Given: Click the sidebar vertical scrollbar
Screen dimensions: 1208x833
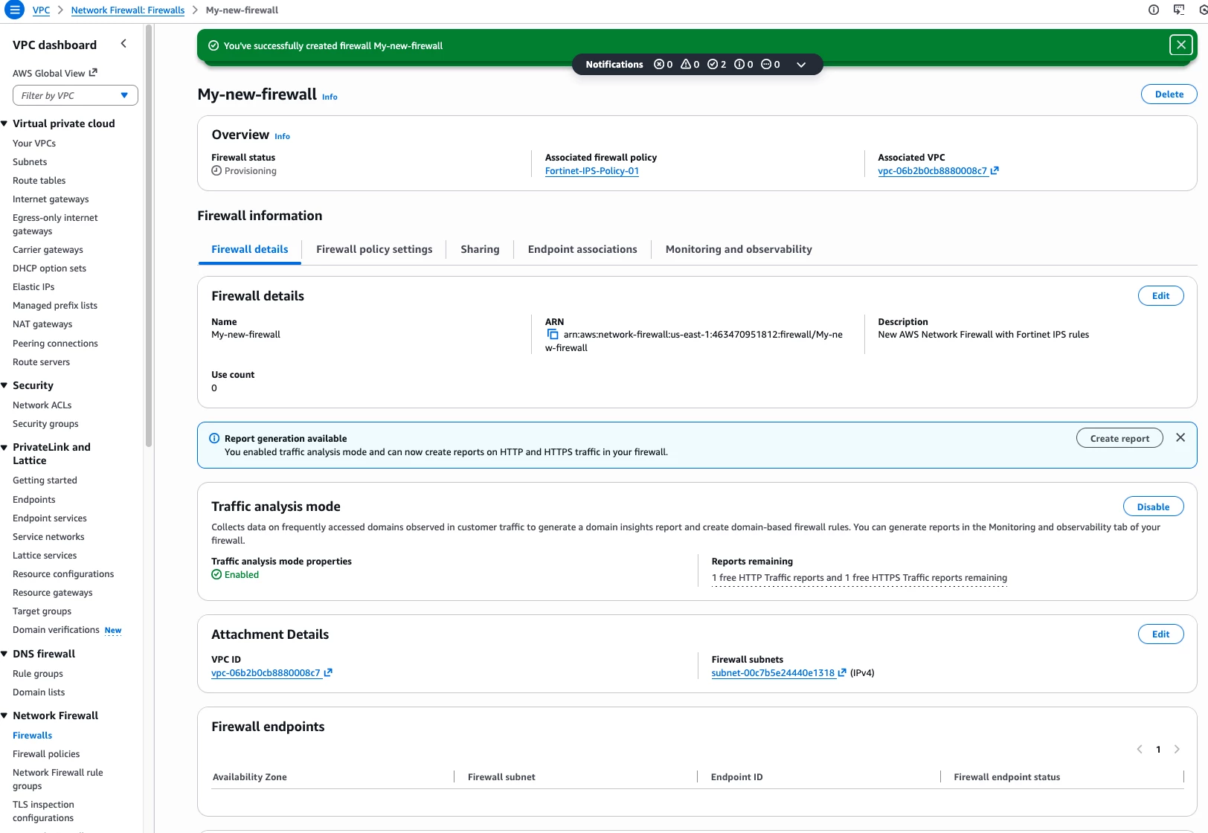Looking at the screenshot, I should [149, 236].
